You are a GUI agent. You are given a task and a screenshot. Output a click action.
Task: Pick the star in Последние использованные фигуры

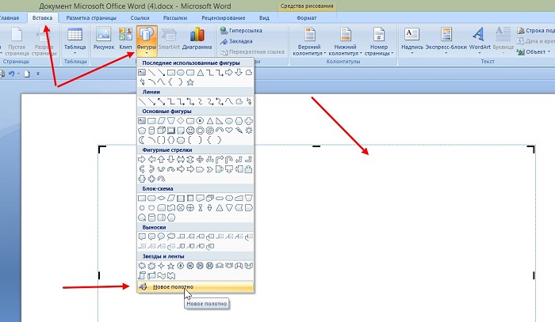[x=190, y=82]
